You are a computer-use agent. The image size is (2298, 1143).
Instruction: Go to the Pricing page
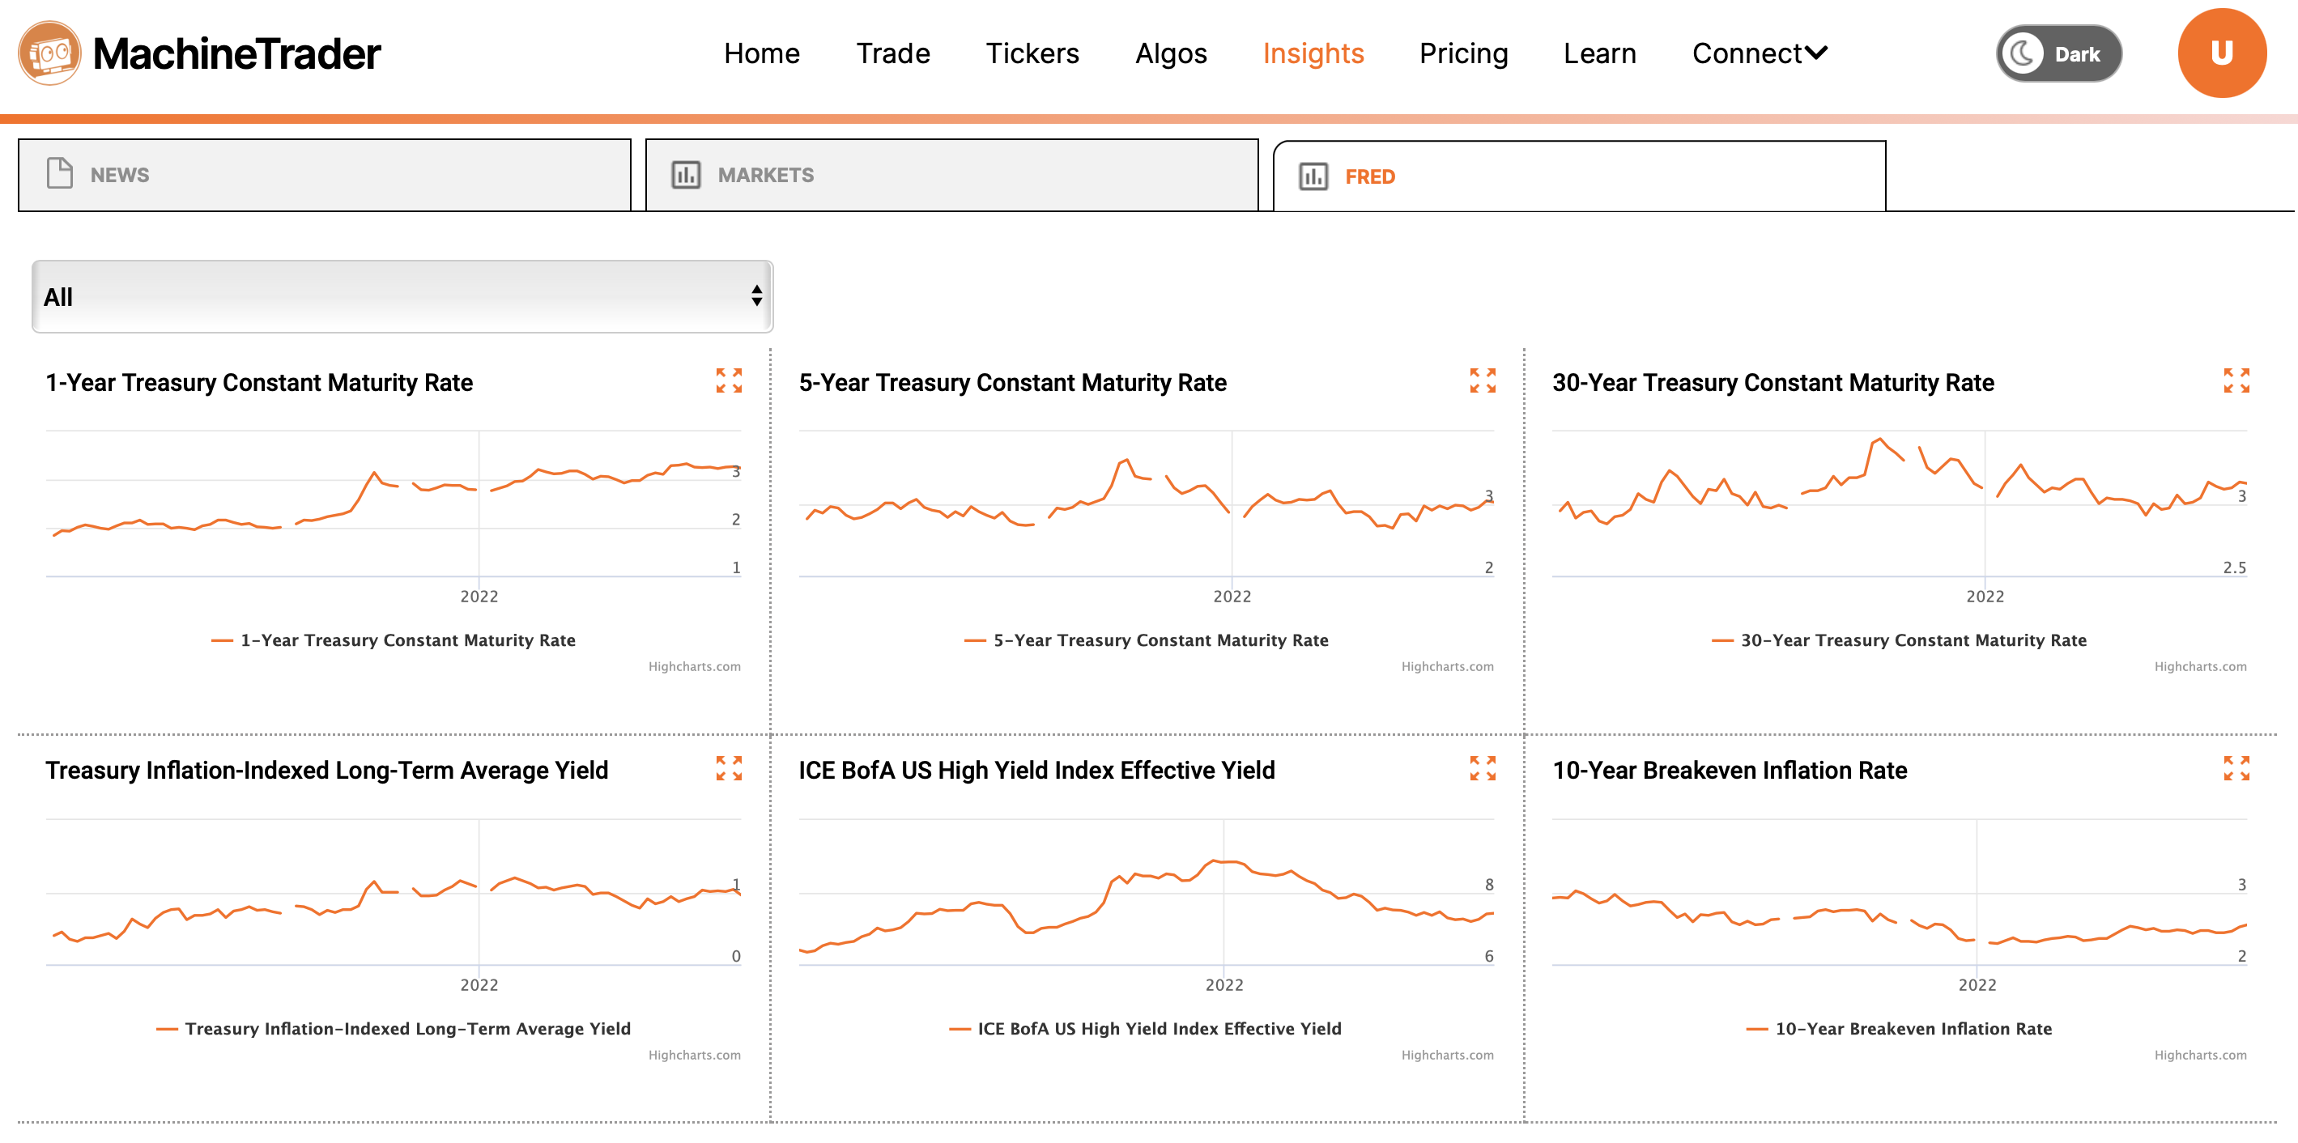(1463, 53)
